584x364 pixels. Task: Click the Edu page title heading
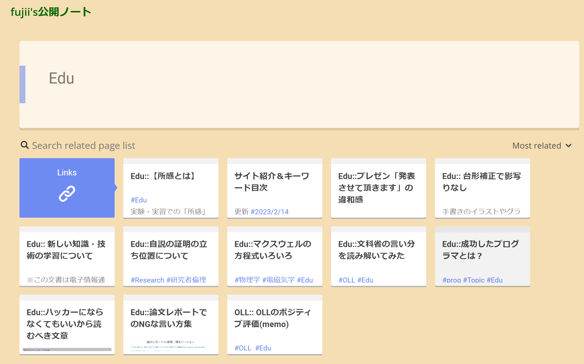(62, 78)
